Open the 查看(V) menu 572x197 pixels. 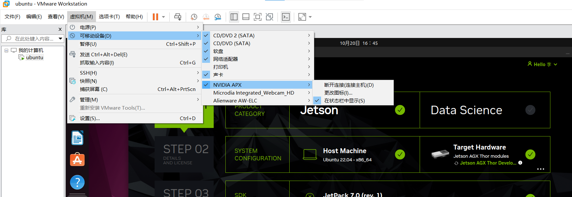coord(56,17)
